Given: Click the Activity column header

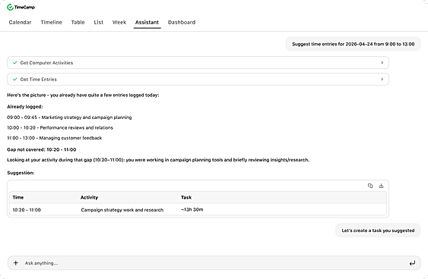Looking at the screenshot, I should point(89,197).
